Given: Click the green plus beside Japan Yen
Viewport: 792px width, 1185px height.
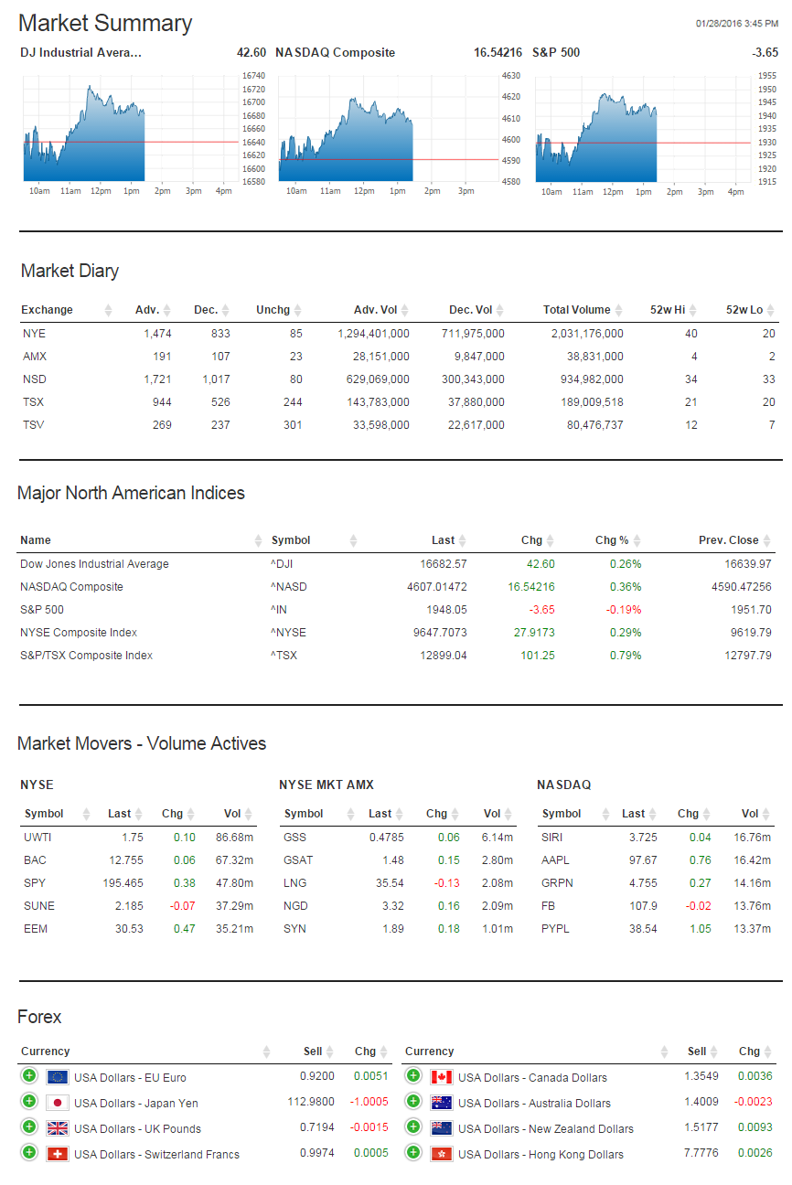Looking at the screenshot, I should tap(28, 1102).
